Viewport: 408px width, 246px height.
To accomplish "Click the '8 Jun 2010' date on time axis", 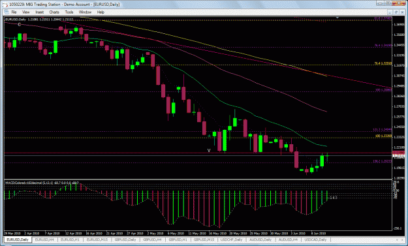I will click(x=319, y=234).
